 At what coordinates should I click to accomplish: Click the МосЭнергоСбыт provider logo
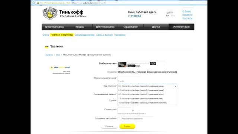click(60, 67)
